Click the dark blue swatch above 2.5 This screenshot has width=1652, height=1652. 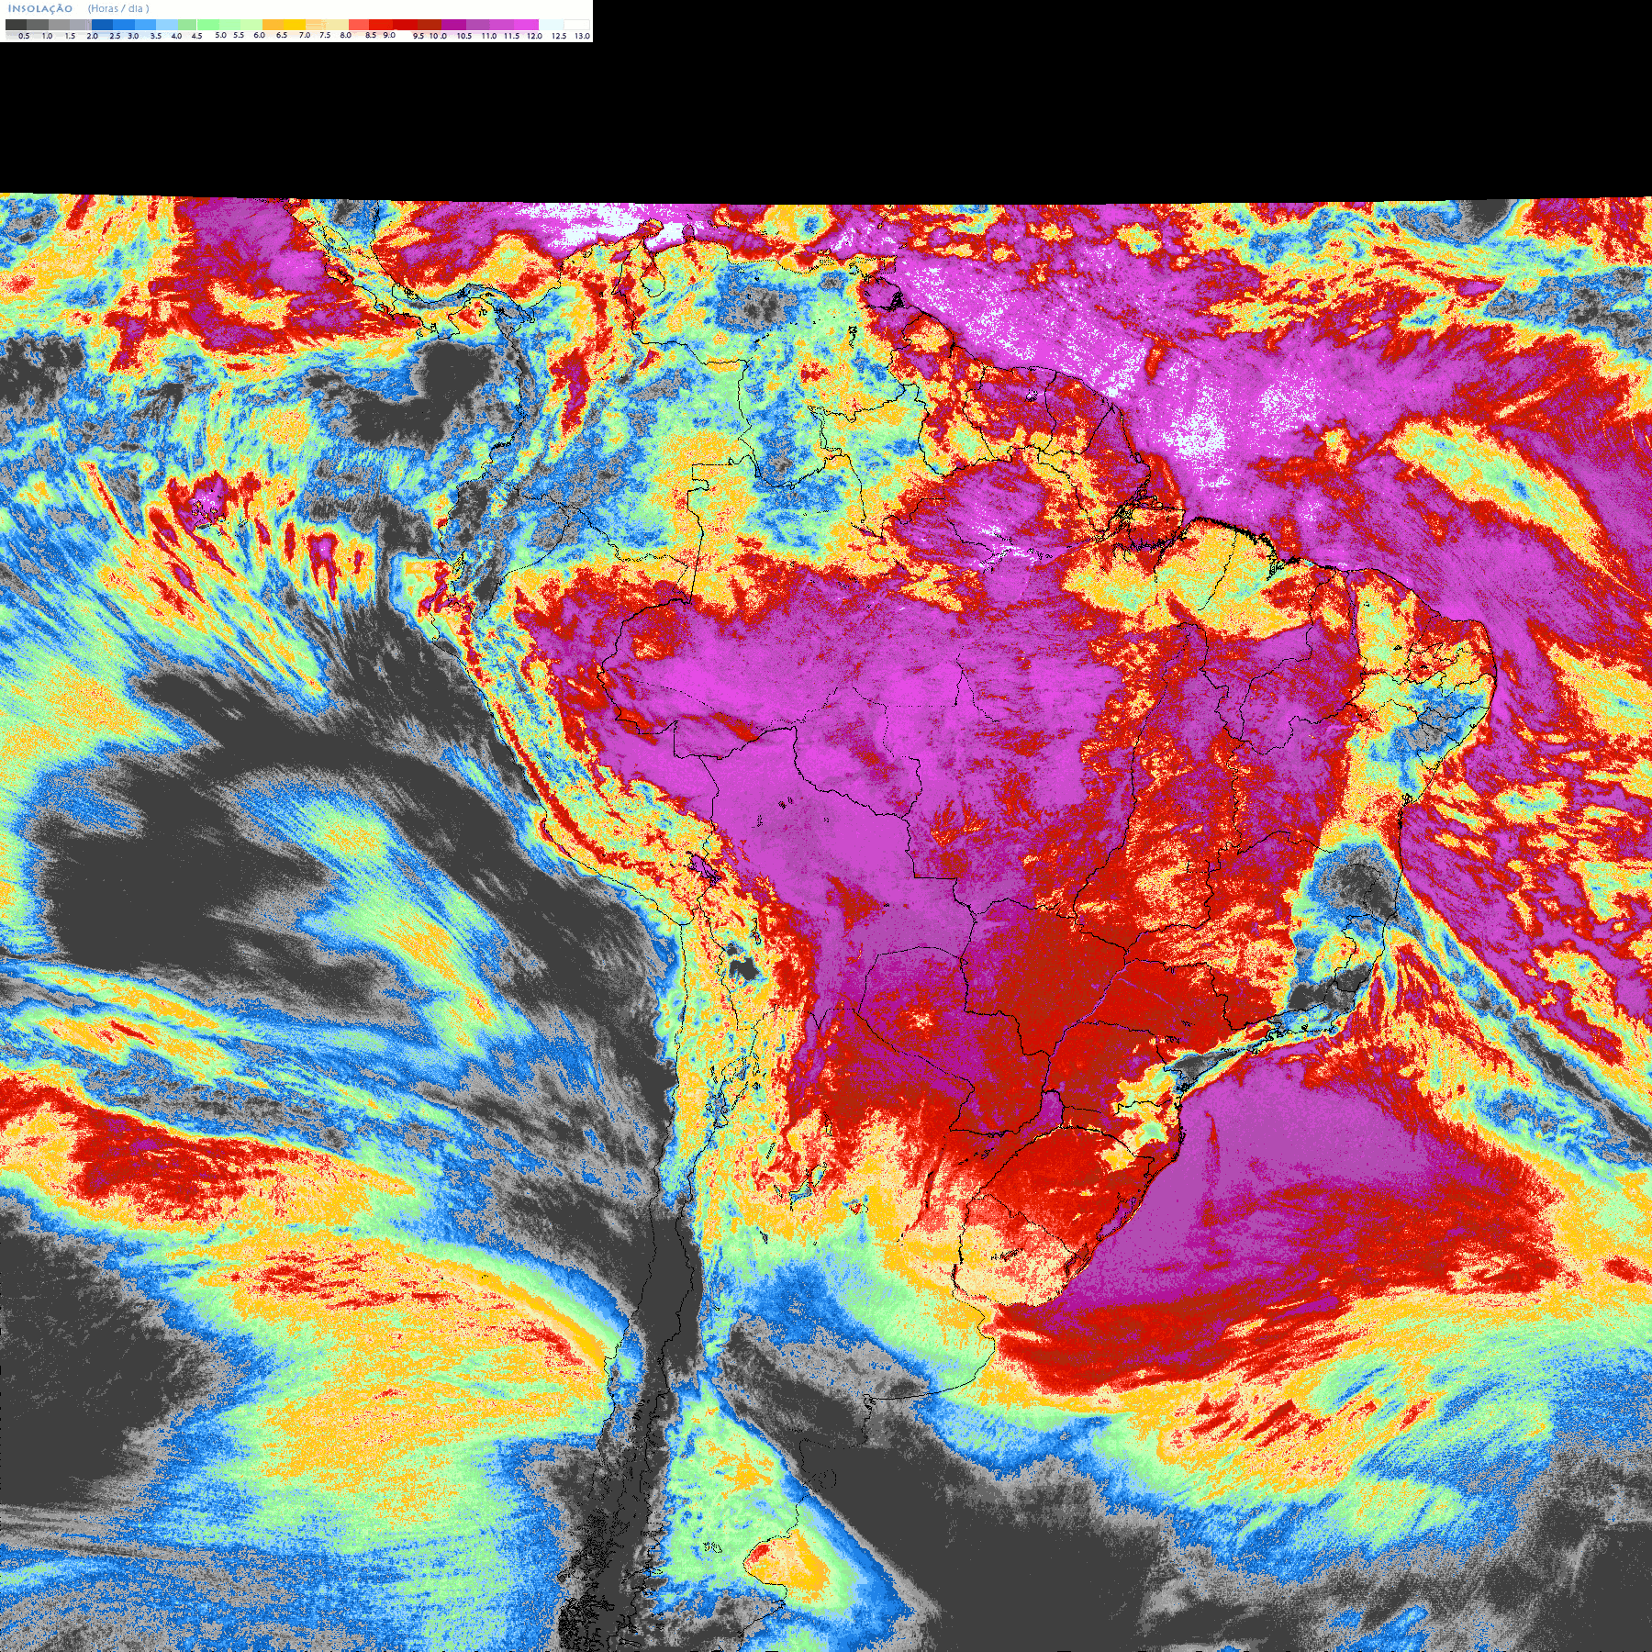pos(102,25)
